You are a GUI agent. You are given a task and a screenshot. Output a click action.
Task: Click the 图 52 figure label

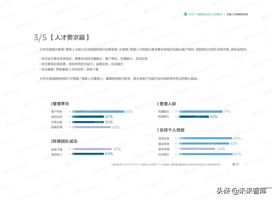pos(235,164)
